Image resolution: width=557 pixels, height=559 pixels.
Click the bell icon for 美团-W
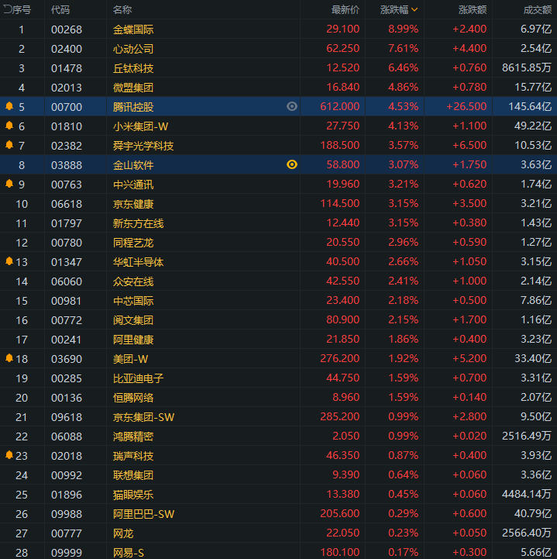(9, 358)
